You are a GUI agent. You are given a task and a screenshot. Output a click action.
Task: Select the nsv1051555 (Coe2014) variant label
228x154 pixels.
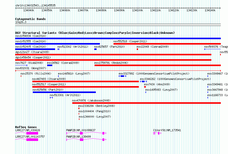pos(31,41)
